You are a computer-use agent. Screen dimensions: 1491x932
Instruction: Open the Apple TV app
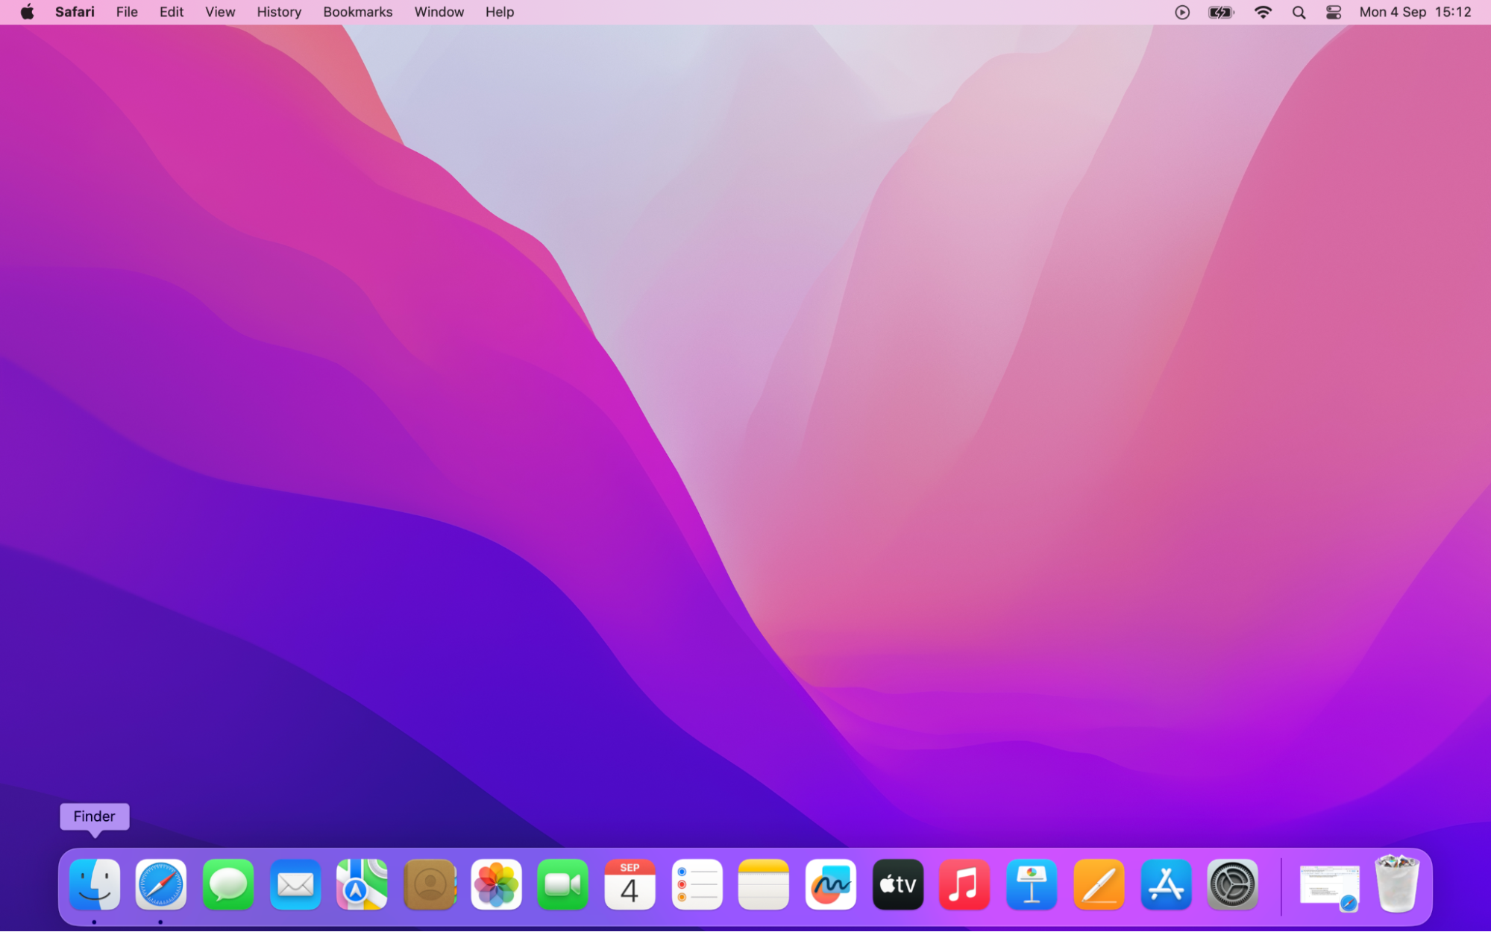pyautogui.click(x=898, y=884)
